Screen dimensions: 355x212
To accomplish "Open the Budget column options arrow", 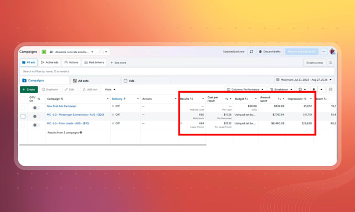I will pos(256,99).
